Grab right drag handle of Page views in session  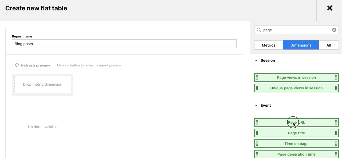tap(336, 77)
